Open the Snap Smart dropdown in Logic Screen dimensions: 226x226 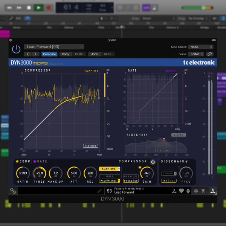pyautogui.click(x=159, y=18)
